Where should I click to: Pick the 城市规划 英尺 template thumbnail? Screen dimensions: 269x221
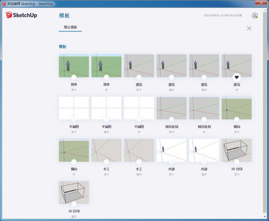tap(172, 108)
